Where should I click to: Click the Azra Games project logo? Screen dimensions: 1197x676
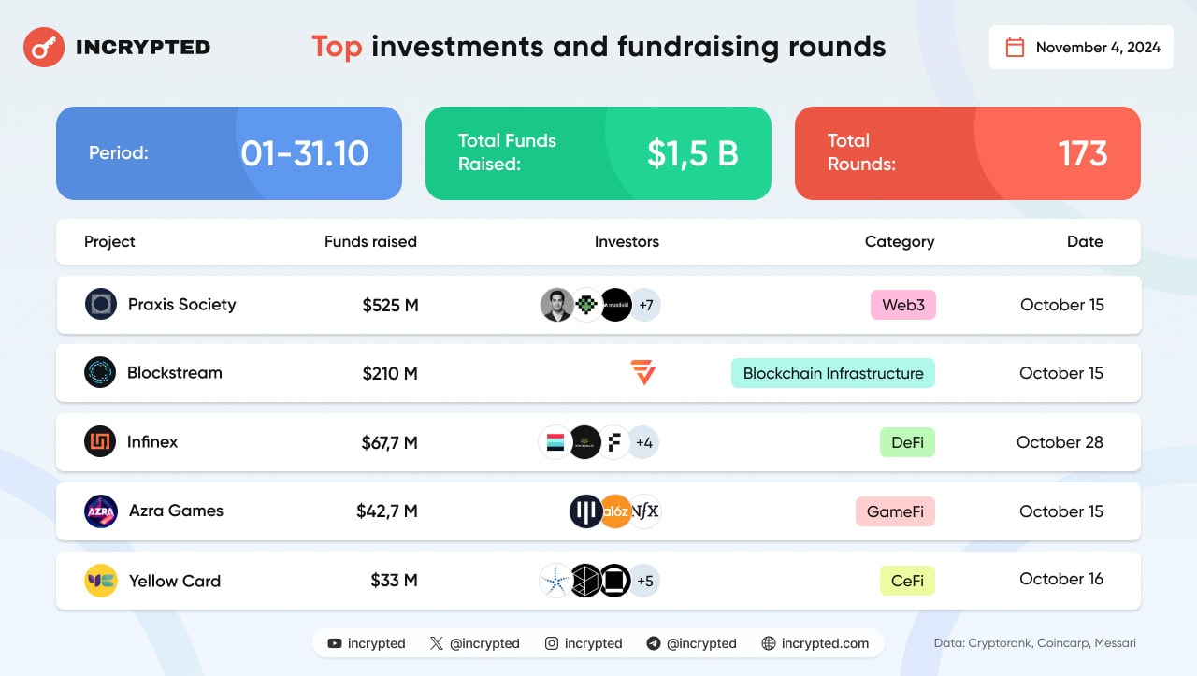(x=100, y=511)
